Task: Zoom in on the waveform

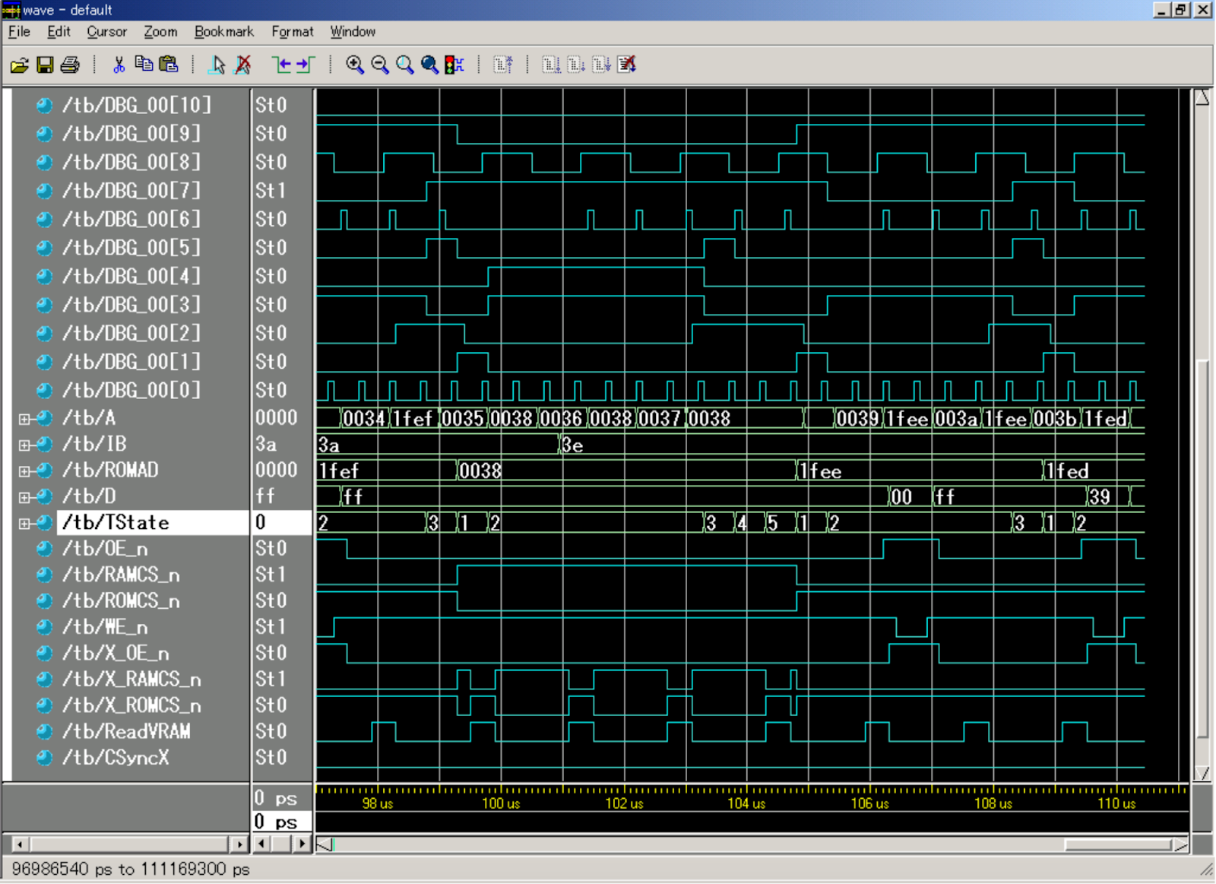Action: click(x=353, y=65)
